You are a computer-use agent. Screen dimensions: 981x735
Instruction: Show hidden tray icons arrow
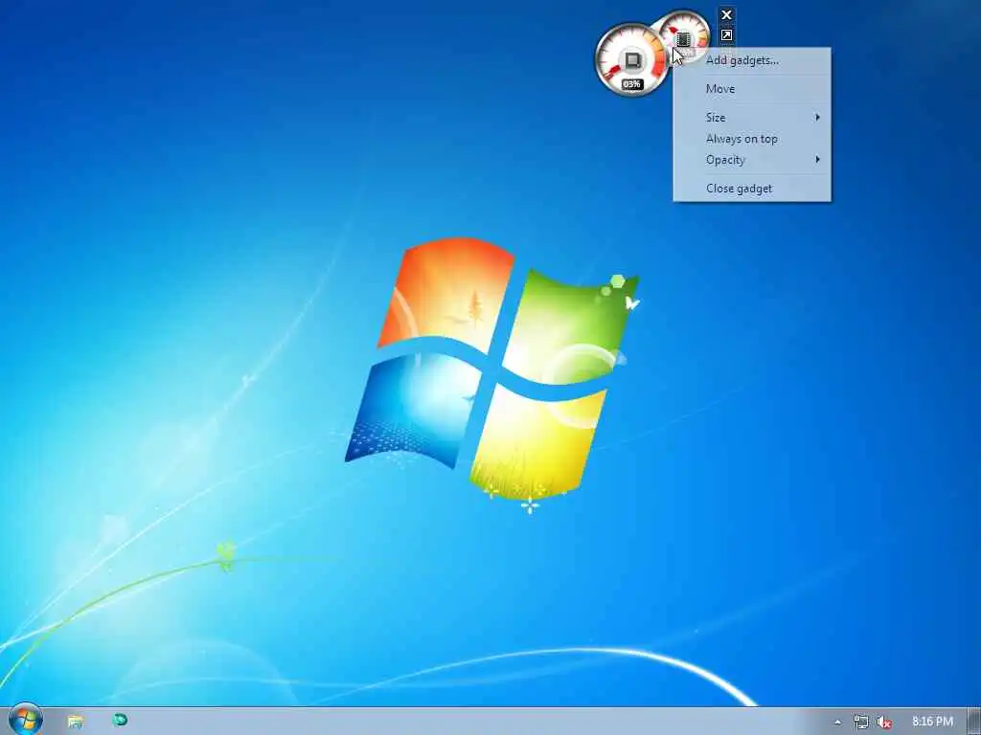coord(837,722)
